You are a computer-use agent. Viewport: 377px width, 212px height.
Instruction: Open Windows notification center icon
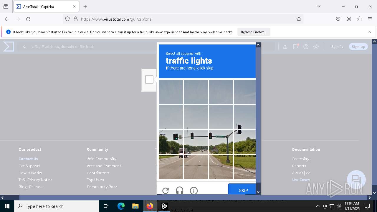click(x=367, y=206)
